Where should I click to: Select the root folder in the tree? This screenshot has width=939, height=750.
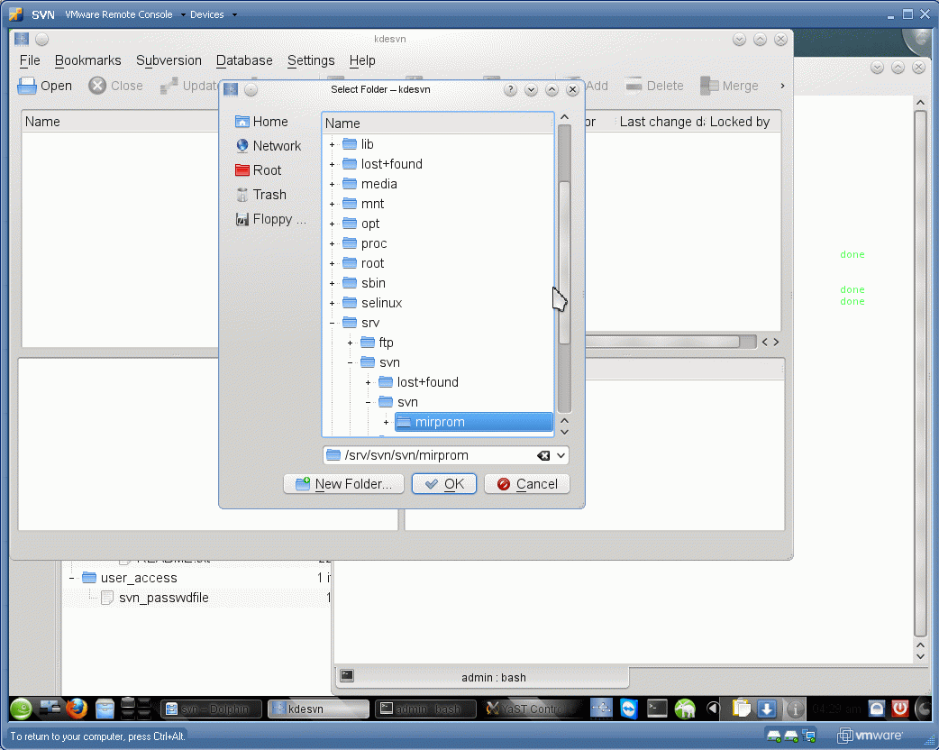click(x=372, y=263)
